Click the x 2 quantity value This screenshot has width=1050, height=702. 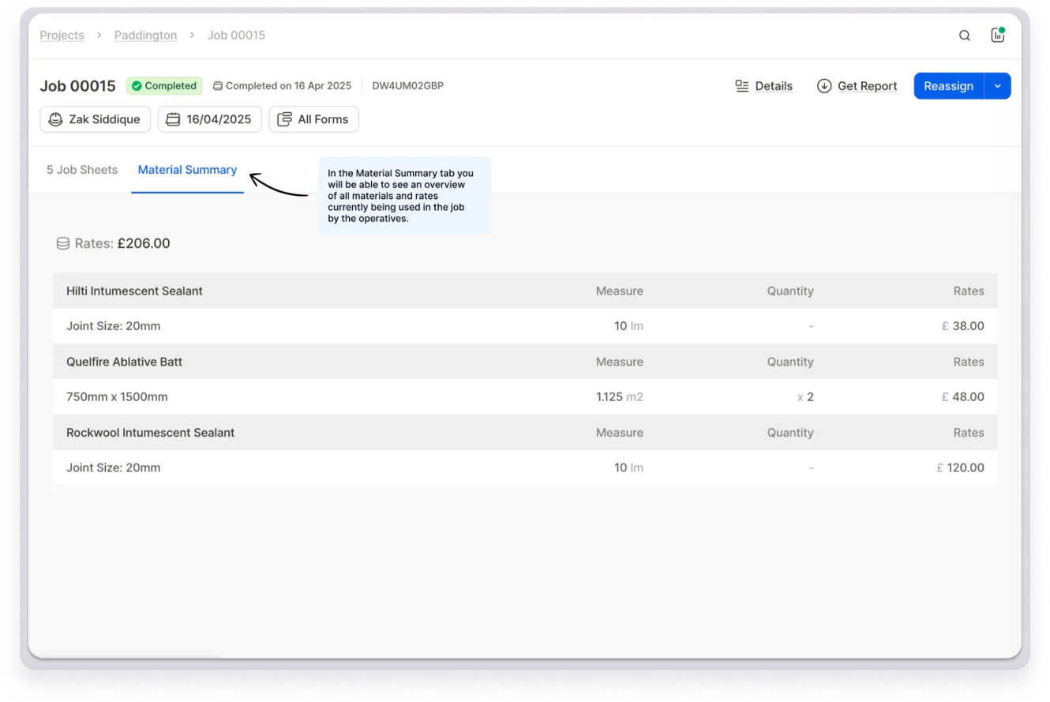tap(805, 397)
